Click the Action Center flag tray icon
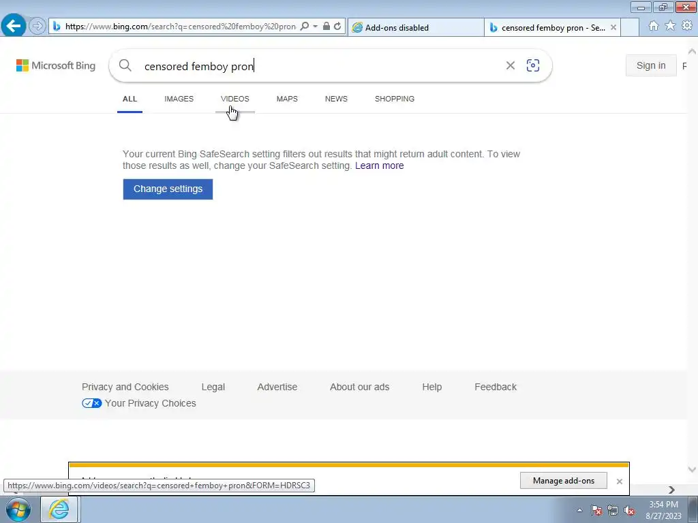Image resolution: width=698 pixels, height=523 pixels. [596, 510]
